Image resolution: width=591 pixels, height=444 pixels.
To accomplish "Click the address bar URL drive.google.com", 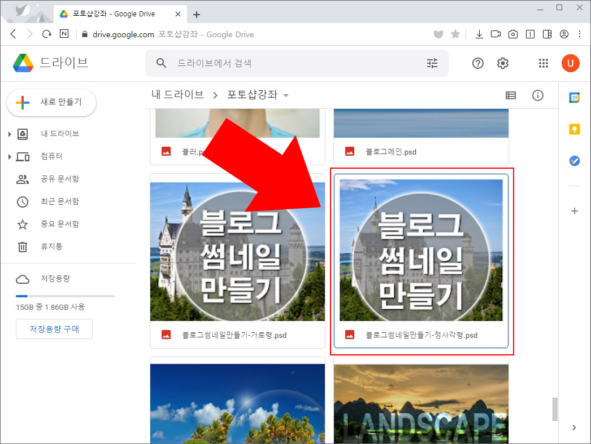I will point(123,34).
